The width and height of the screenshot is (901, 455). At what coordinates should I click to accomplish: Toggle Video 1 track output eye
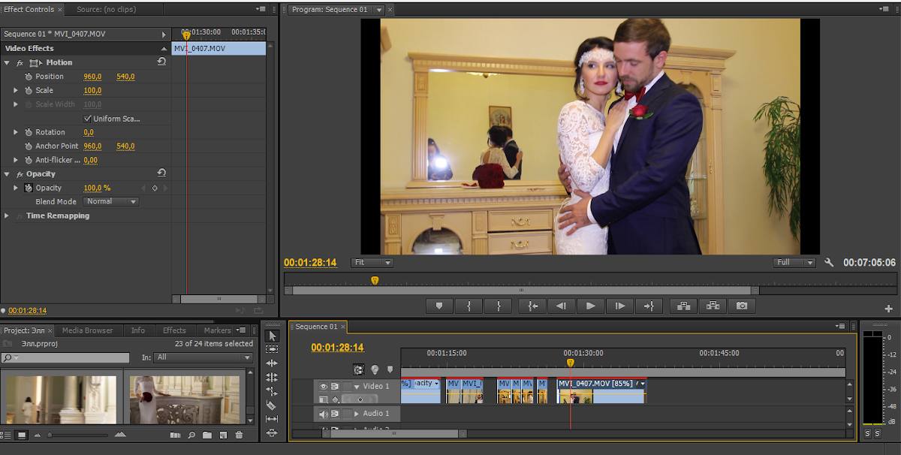click(x=323, y=386)
